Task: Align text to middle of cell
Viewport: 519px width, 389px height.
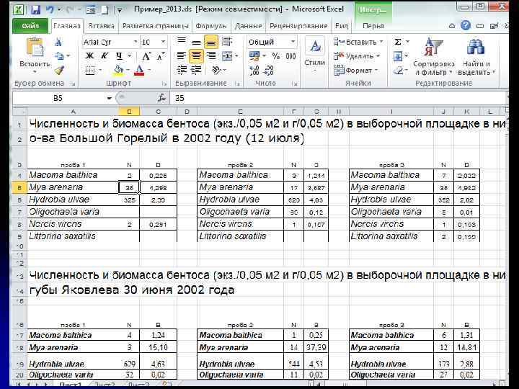Action: (x=196, y=42)
